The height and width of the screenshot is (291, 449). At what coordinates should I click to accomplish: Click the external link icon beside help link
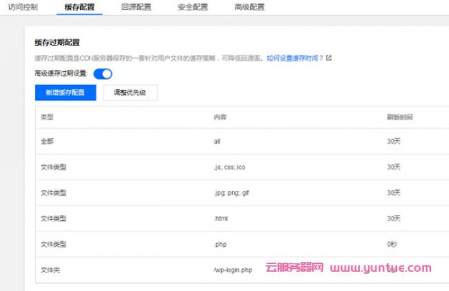[329, 58]
